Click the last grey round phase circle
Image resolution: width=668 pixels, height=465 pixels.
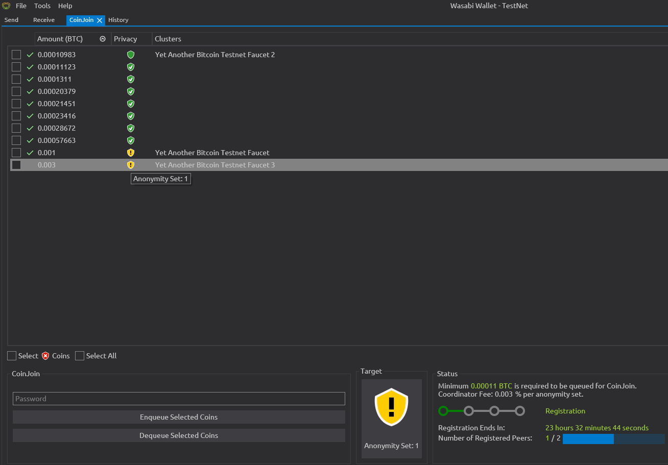click(x=520, y=411)
